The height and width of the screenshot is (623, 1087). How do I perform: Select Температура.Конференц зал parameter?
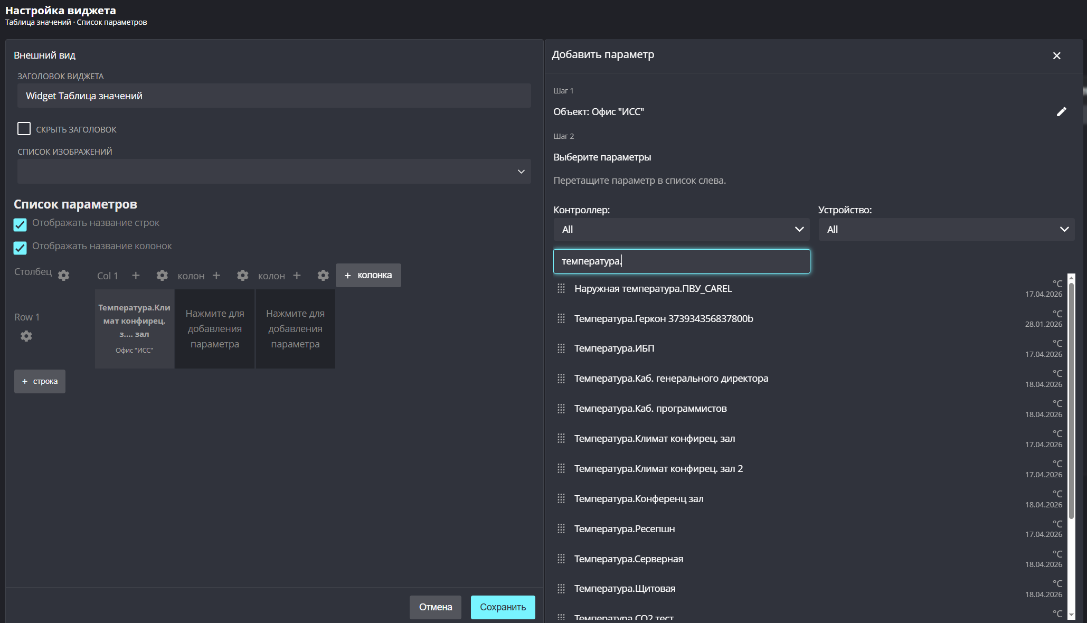coord(639,498)
